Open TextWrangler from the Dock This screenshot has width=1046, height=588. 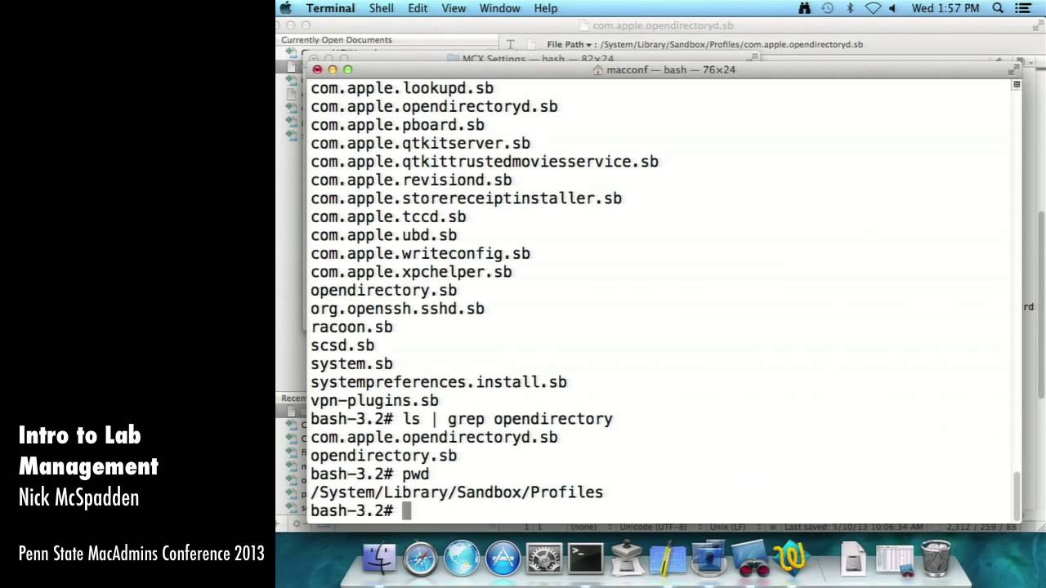coord(791,559)
